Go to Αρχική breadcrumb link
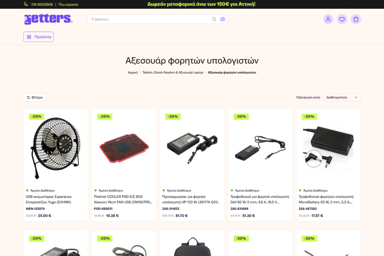The width and height of the screenshot is (384, 256). pos(133,72)
